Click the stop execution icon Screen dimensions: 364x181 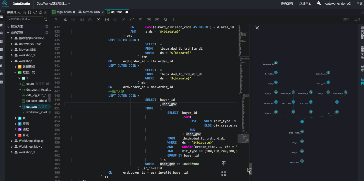pyautogui.click(x=124, y=20)
